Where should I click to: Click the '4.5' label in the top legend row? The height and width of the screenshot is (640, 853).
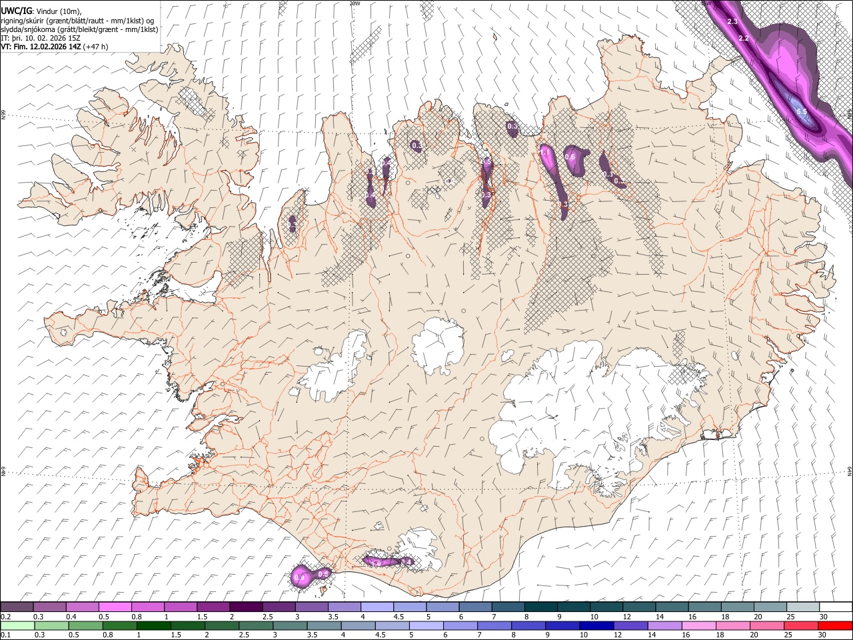[x=399, y=617]
